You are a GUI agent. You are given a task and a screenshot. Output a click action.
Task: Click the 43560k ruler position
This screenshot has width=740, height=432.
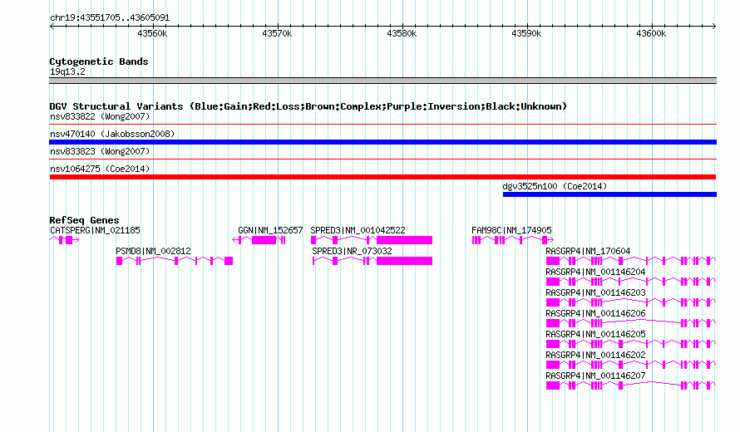152,33
